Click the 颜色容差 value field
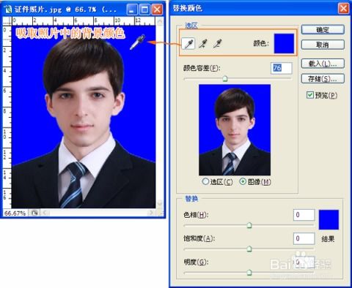352x288 pixels. pyautogui.click(x=282, y=68)
